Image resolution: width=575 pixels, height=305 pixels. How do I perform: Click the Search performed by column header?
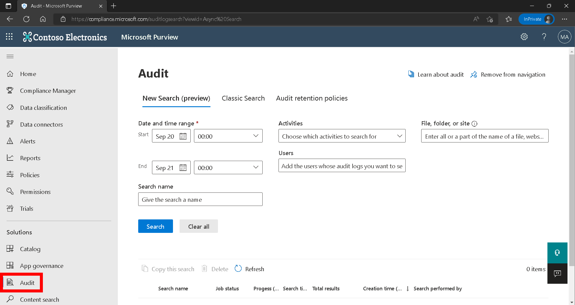[x=438, y=289]
